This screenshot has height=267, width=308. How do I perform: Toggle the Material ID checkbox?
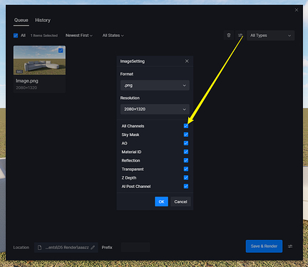186,152
